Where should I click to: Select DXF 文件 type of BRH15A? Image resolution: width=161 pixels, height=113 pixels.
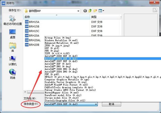coord(97,22)
